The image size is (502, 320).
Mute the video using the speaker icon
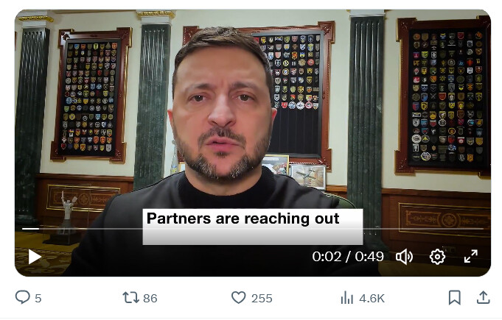[x=405, y=257]
